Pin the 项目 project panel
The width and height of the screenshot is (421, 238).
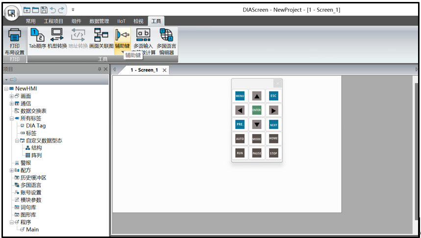[99, 70]
